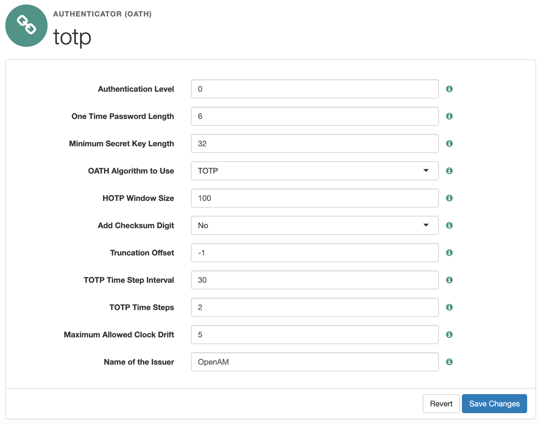Viewport: 541px width, 424px height.
Task: Click info icon for Maximum Allowed Clock Drift
Action: pos(449,334)
